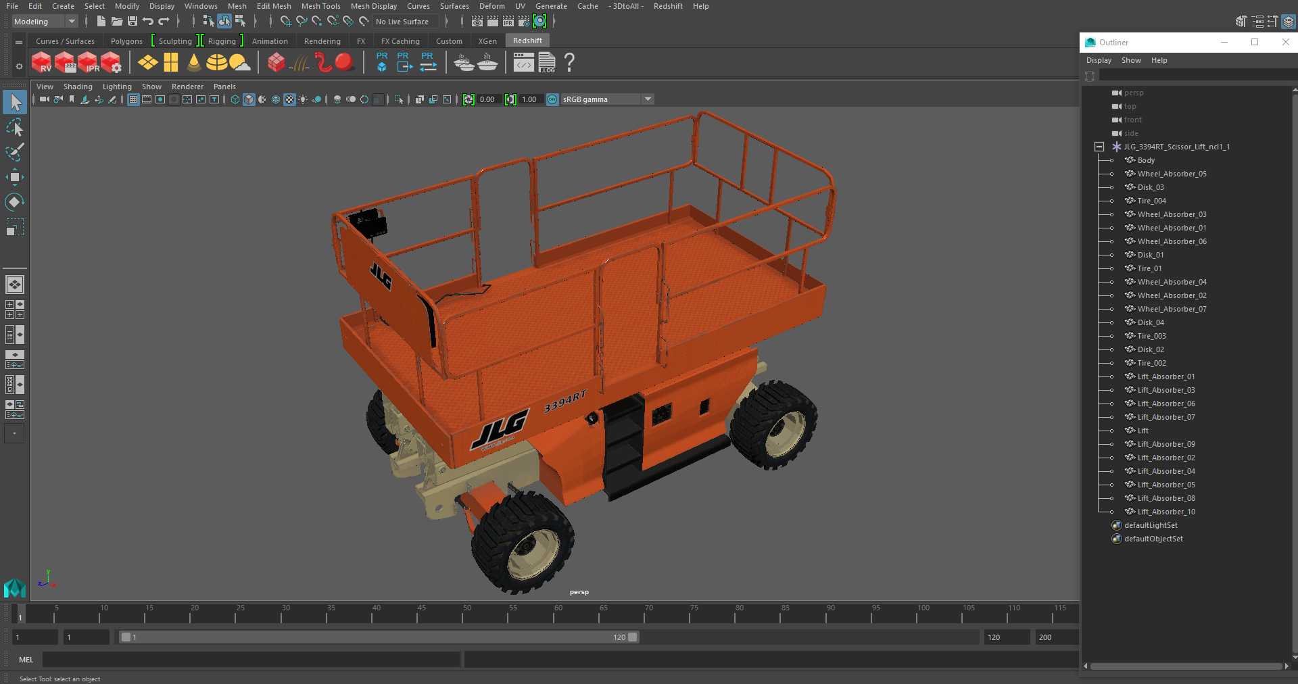Switch to the Rigging shelf tab
This screenshot has width=1298, height=684.
point(222,41)
